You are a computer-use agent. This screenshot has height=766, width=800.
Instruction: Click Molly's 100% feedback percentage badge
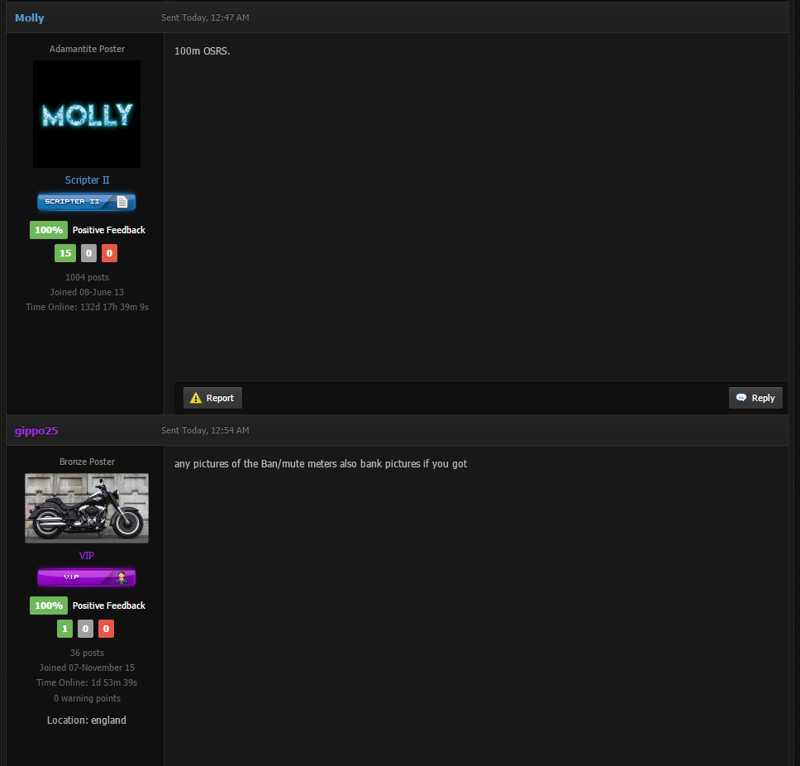click(49, 230)
